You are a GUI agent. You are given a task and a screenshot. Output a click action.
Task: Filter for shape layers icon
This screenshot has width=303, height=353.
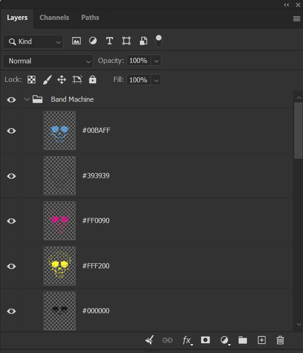pos(126,41)
